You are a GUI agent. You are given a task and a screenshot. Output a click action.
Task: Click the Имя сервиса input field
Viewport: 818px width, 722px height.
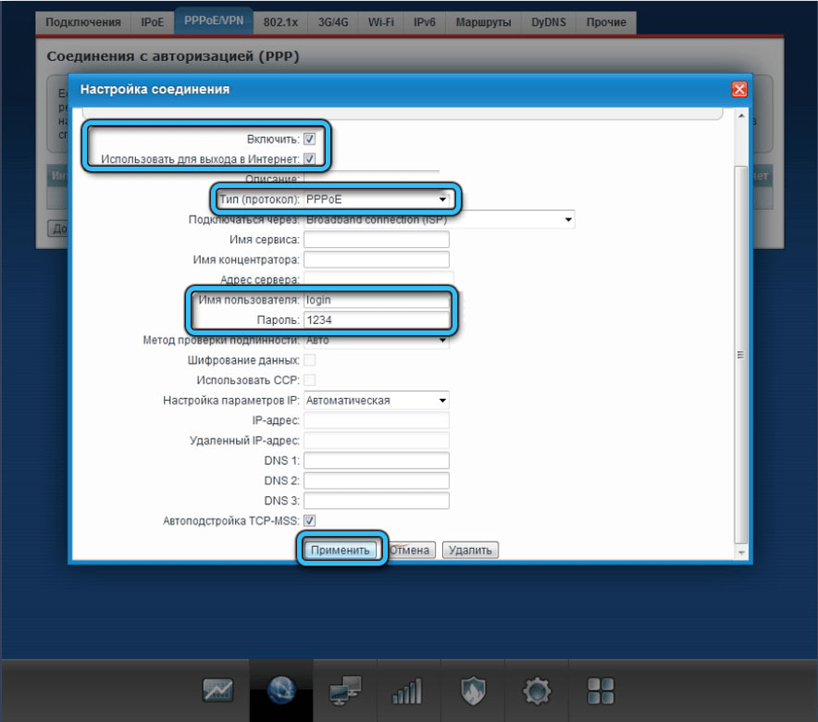click(x=376, y=240)
